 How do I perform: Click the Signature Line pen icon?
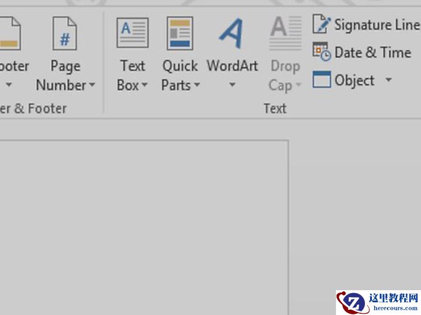coord(321,24)
